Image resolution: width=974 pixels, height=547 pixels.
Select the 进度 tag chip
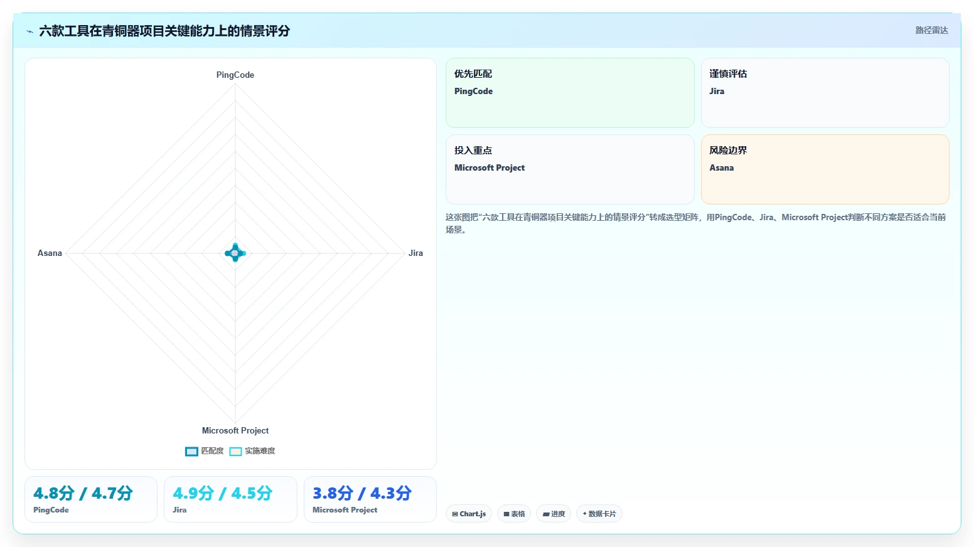click(x=554, y=514)
